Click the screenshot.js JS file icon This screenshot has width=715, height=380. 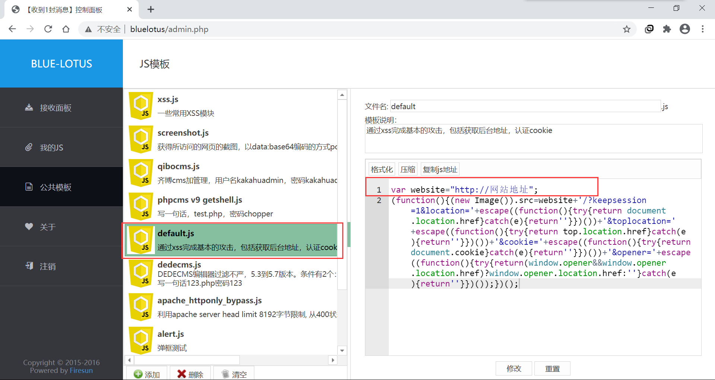[x=141, y=139]
